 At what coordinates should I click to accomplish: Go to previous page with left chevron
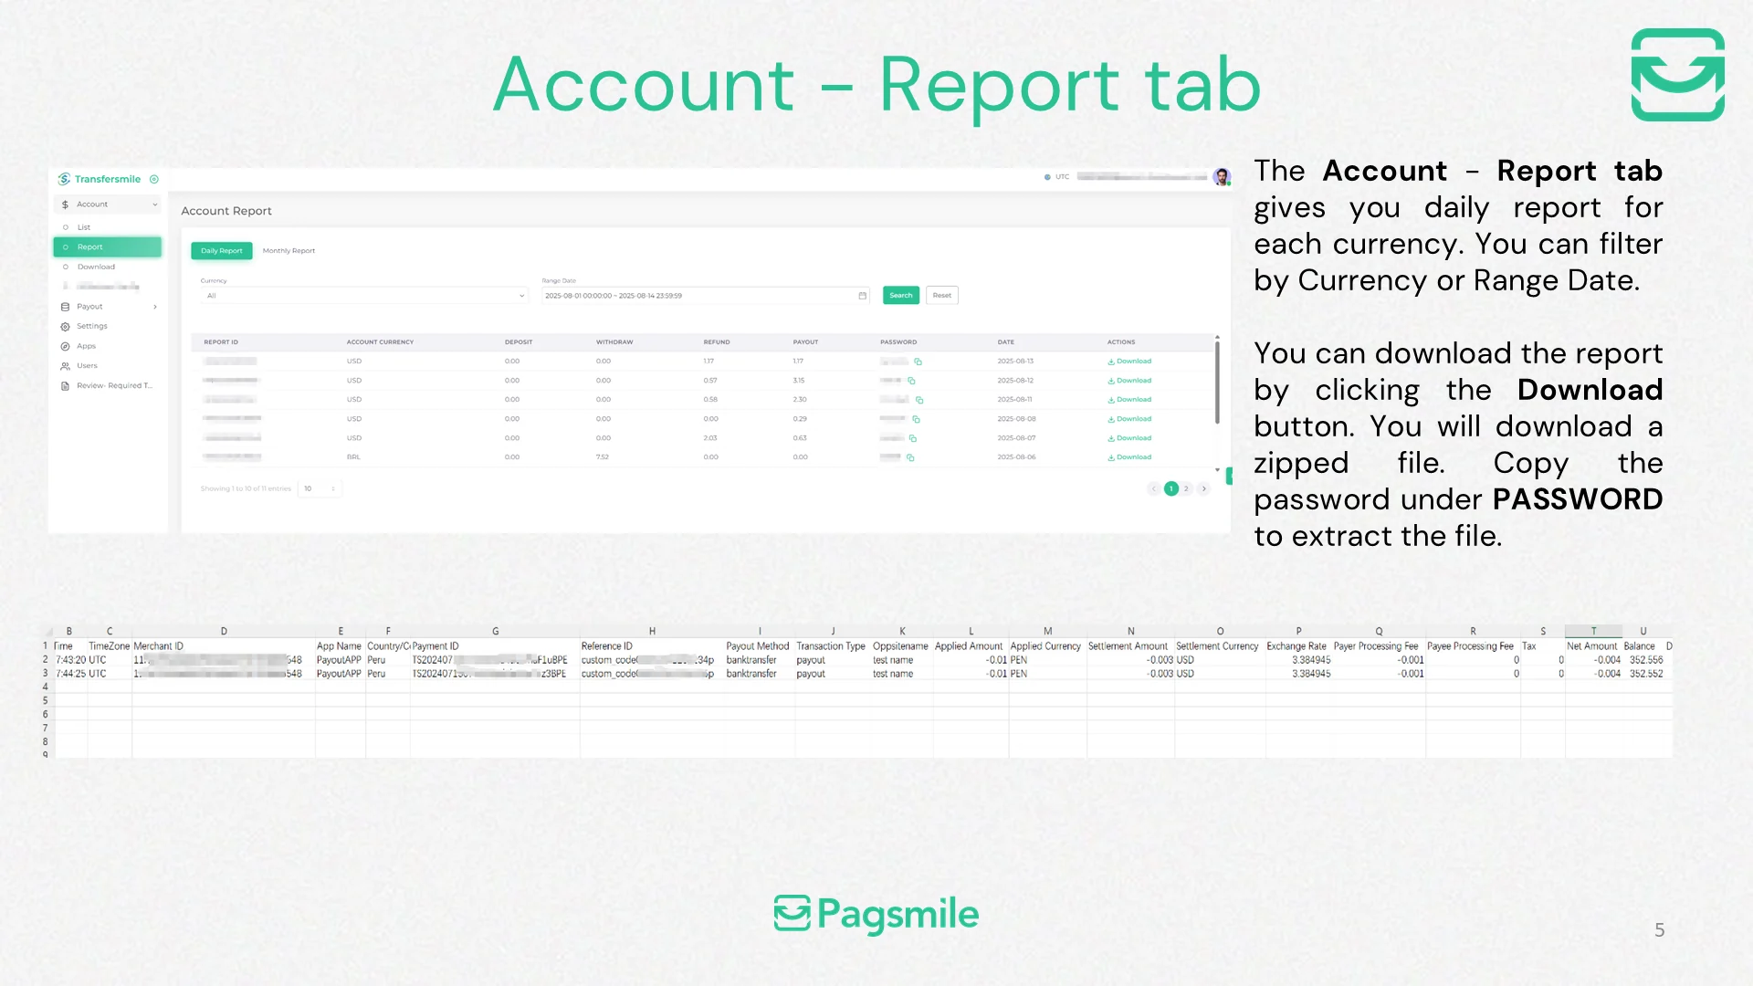[1154, 488]
